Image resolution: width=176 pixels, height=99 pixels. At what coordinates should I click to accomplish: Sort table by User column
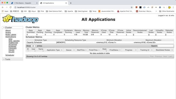pos(34,50)
